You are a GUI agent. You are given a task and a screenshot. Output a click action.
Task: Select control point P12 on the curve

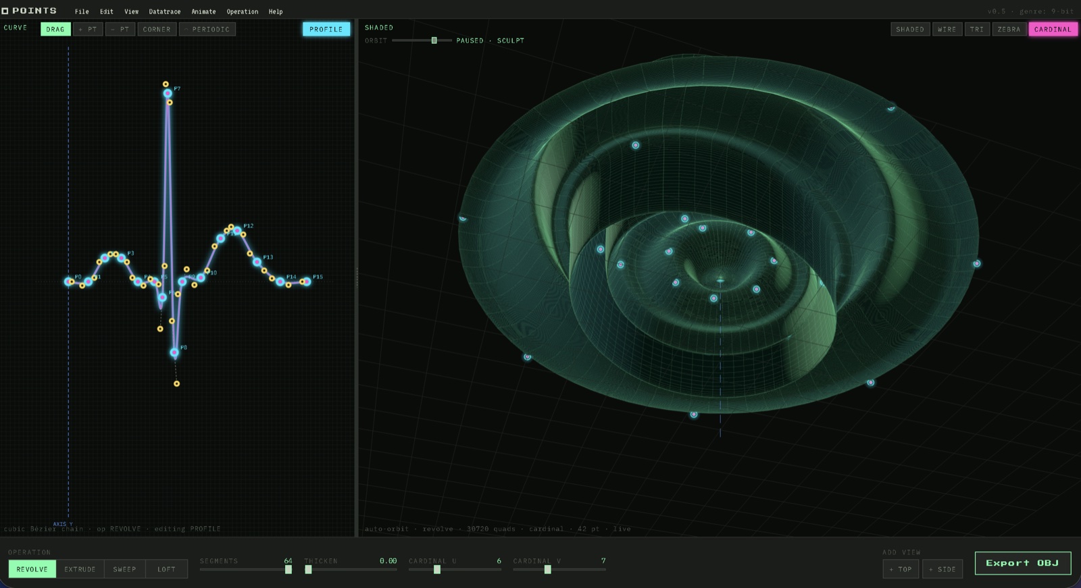[237, 231]
